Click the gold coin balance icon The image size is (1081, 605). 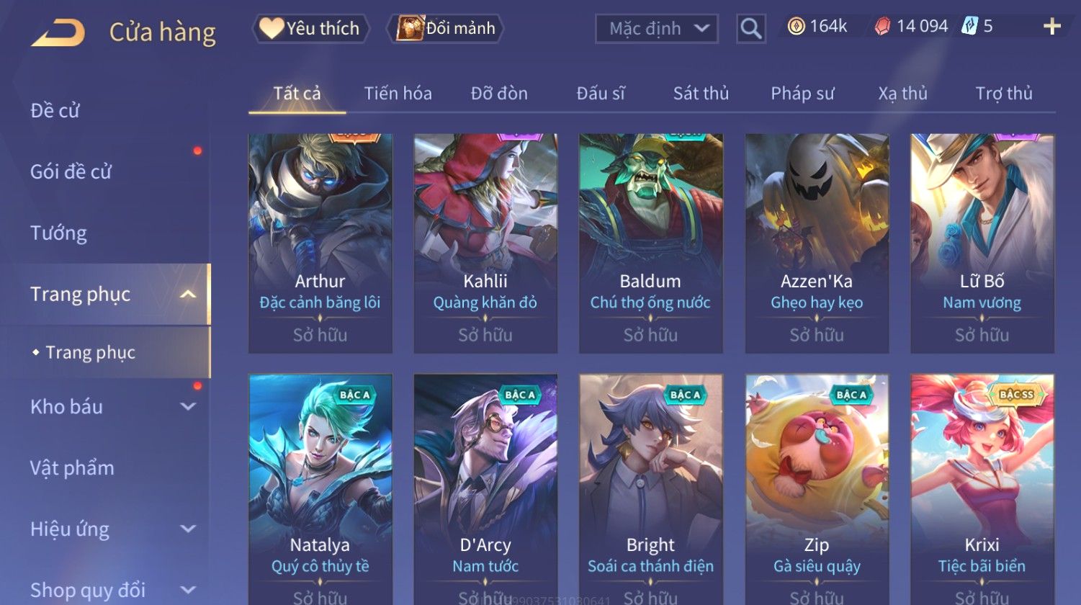click(x=796, y=27)
